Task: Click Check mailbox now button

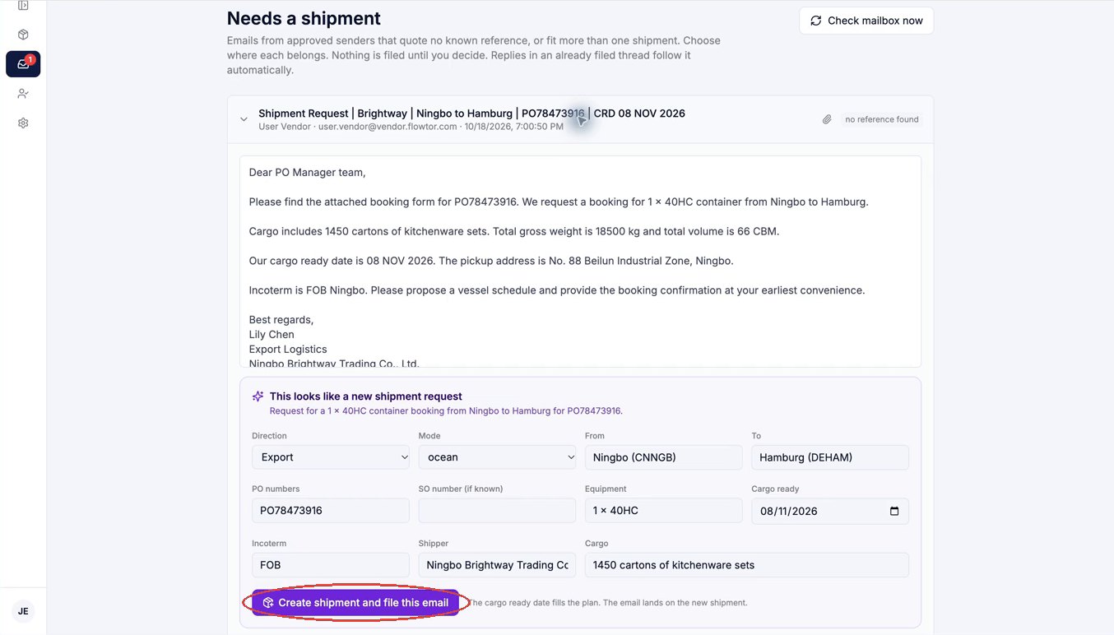Action: click(866, 21)
